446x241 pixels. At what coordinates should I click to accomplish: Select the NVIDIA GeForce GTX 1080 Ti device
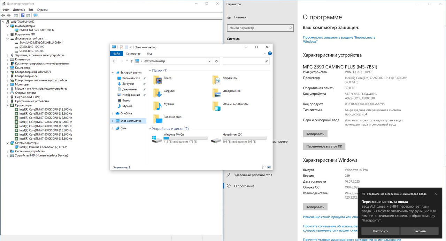tap(36, 30)
